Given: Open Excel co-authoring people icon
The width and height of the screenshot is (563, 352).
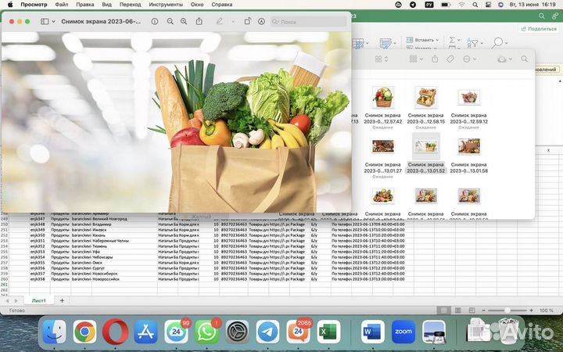Looking at the screenshot, I should pos(555,16).
